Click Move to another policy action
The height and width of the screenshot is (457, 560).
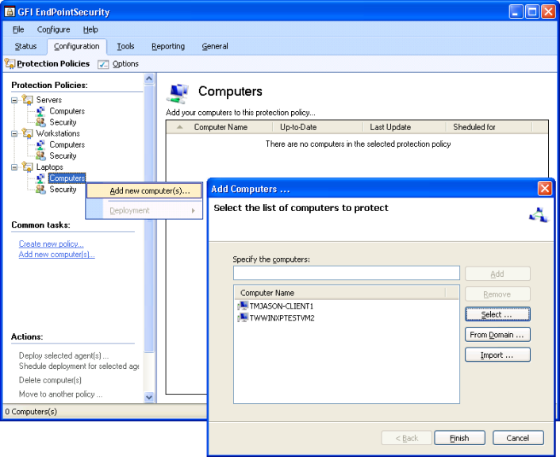(x=61, y=394)
